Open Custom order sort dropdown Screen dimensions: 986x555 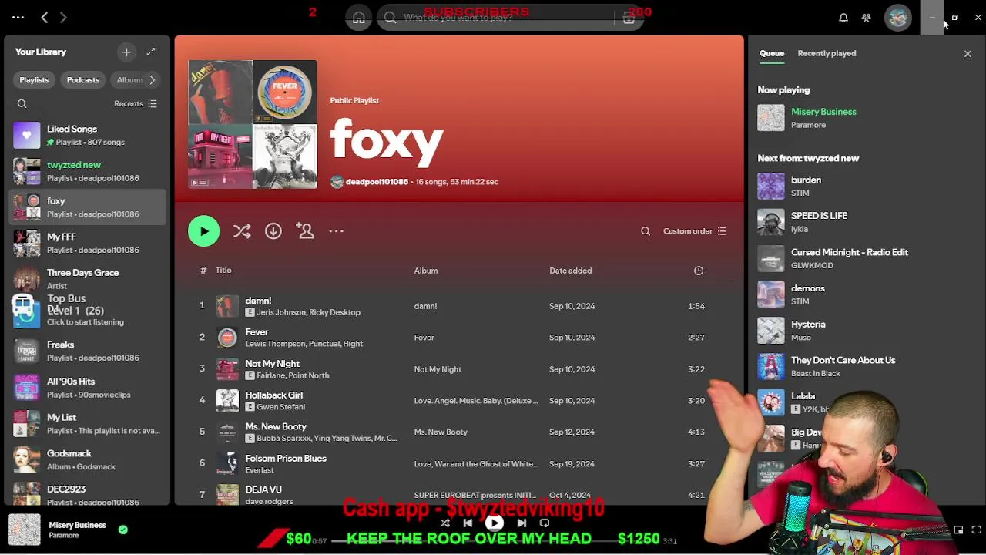pyautogui.click(x=695, y=231)
